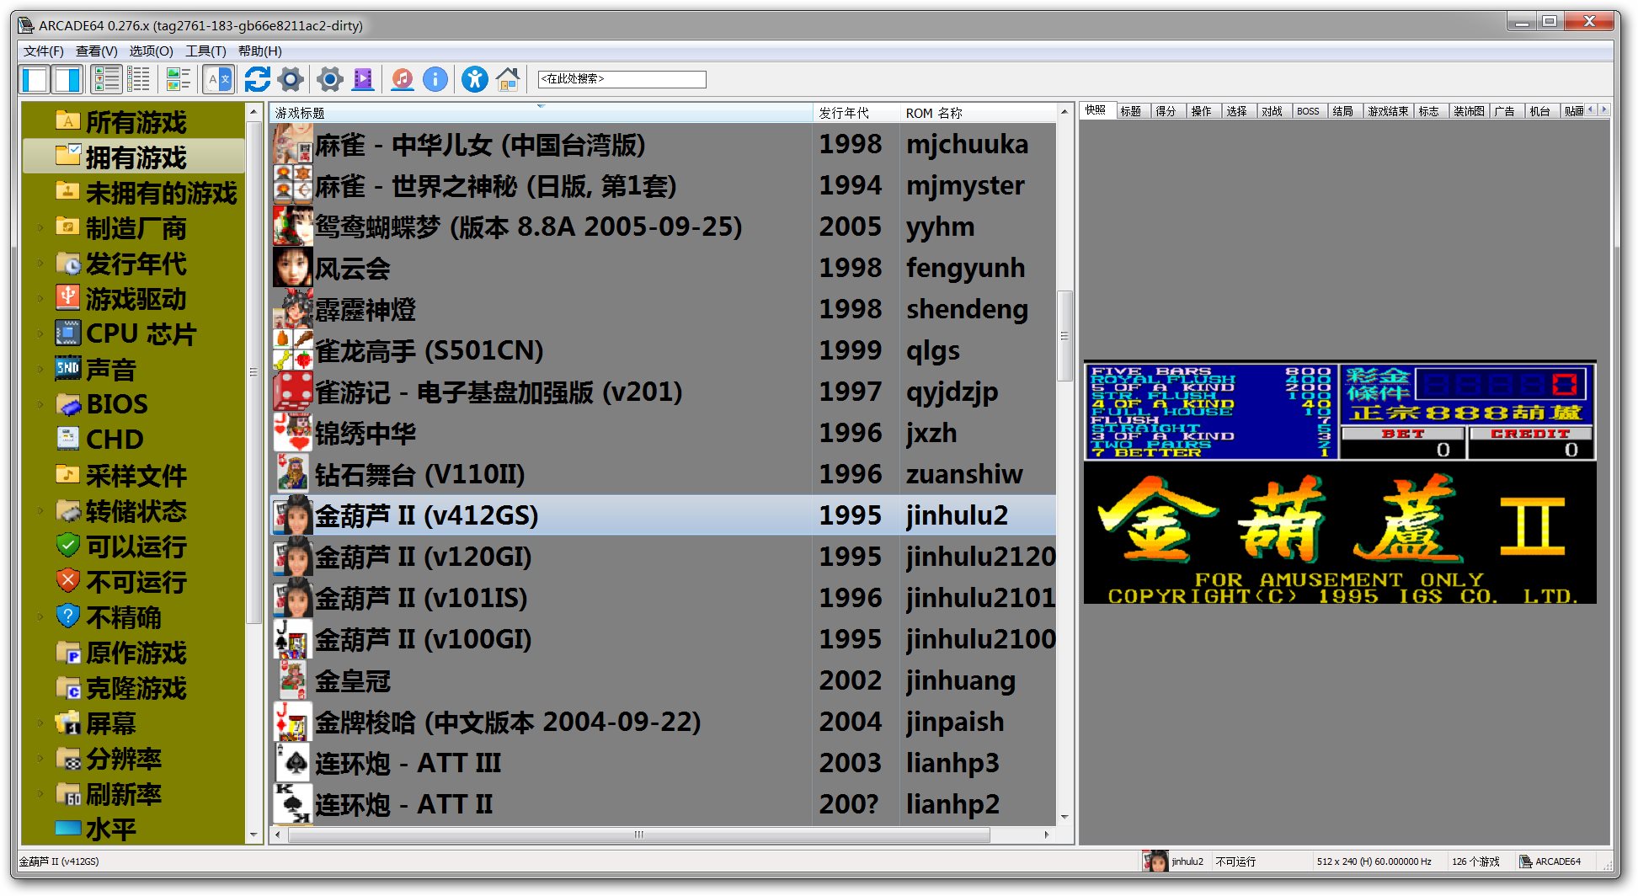This screenshot has width=1638, height=896.
Task: Open the 帮助(H) menu
Action: pyautogui.click(x=259, y=51)
